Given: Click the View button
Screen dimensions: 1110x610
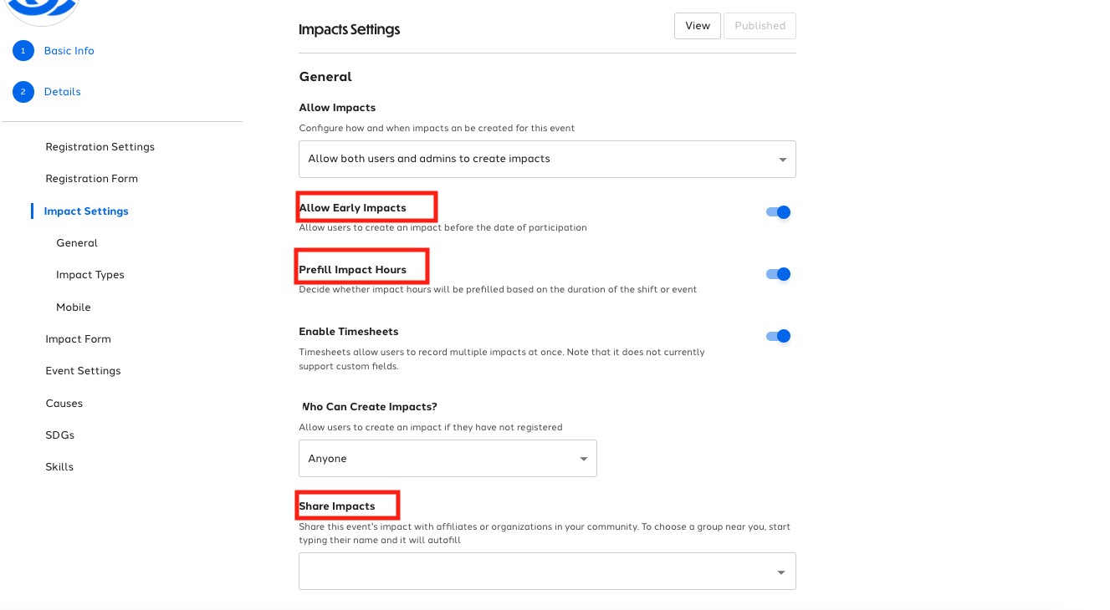Looking at the screenshot, I should [x=698, y=26].
